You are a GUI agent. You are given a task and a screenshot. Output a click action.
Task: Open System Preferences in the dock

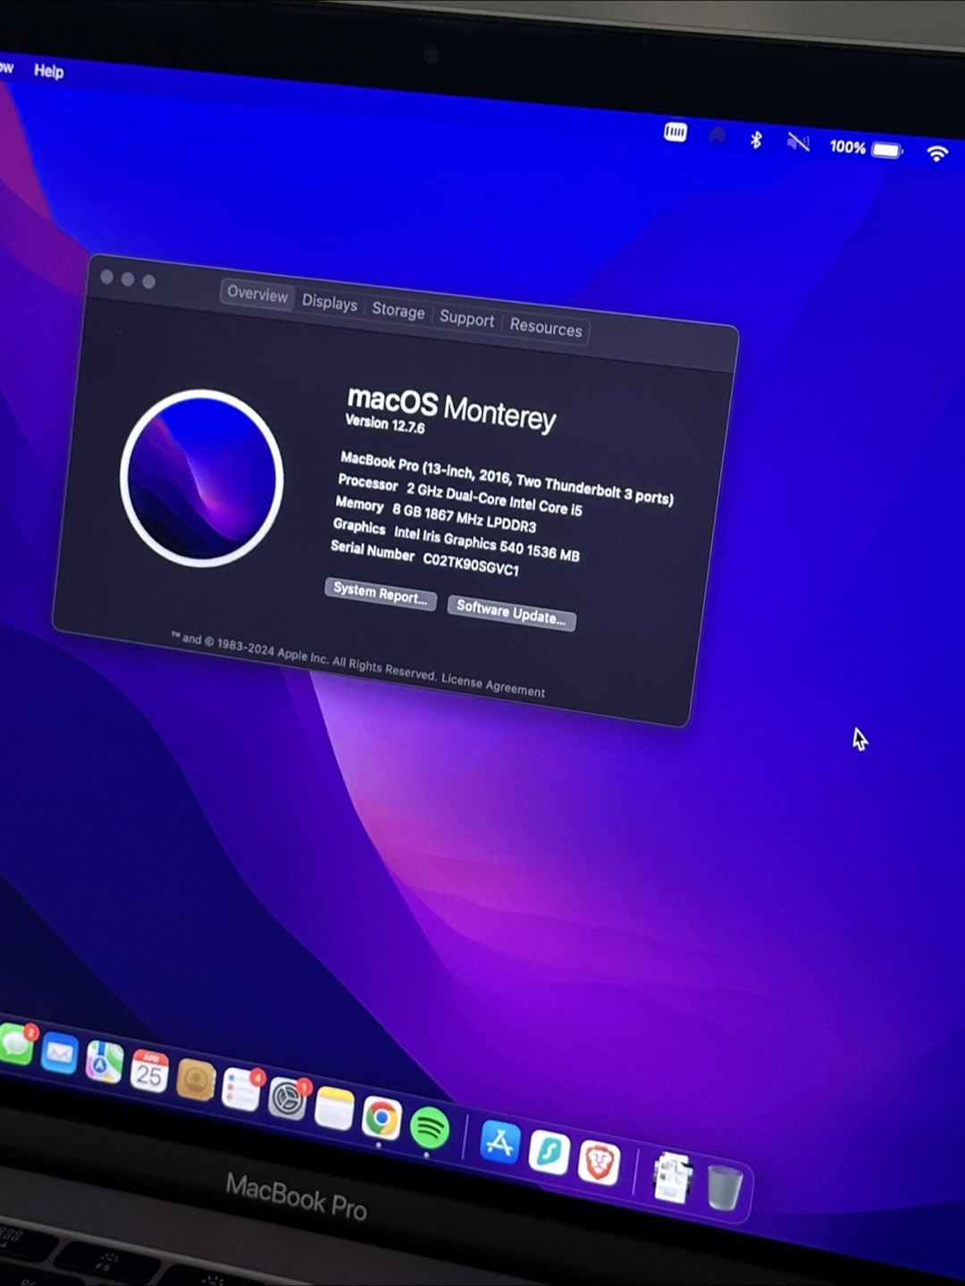pos(288,1099)
